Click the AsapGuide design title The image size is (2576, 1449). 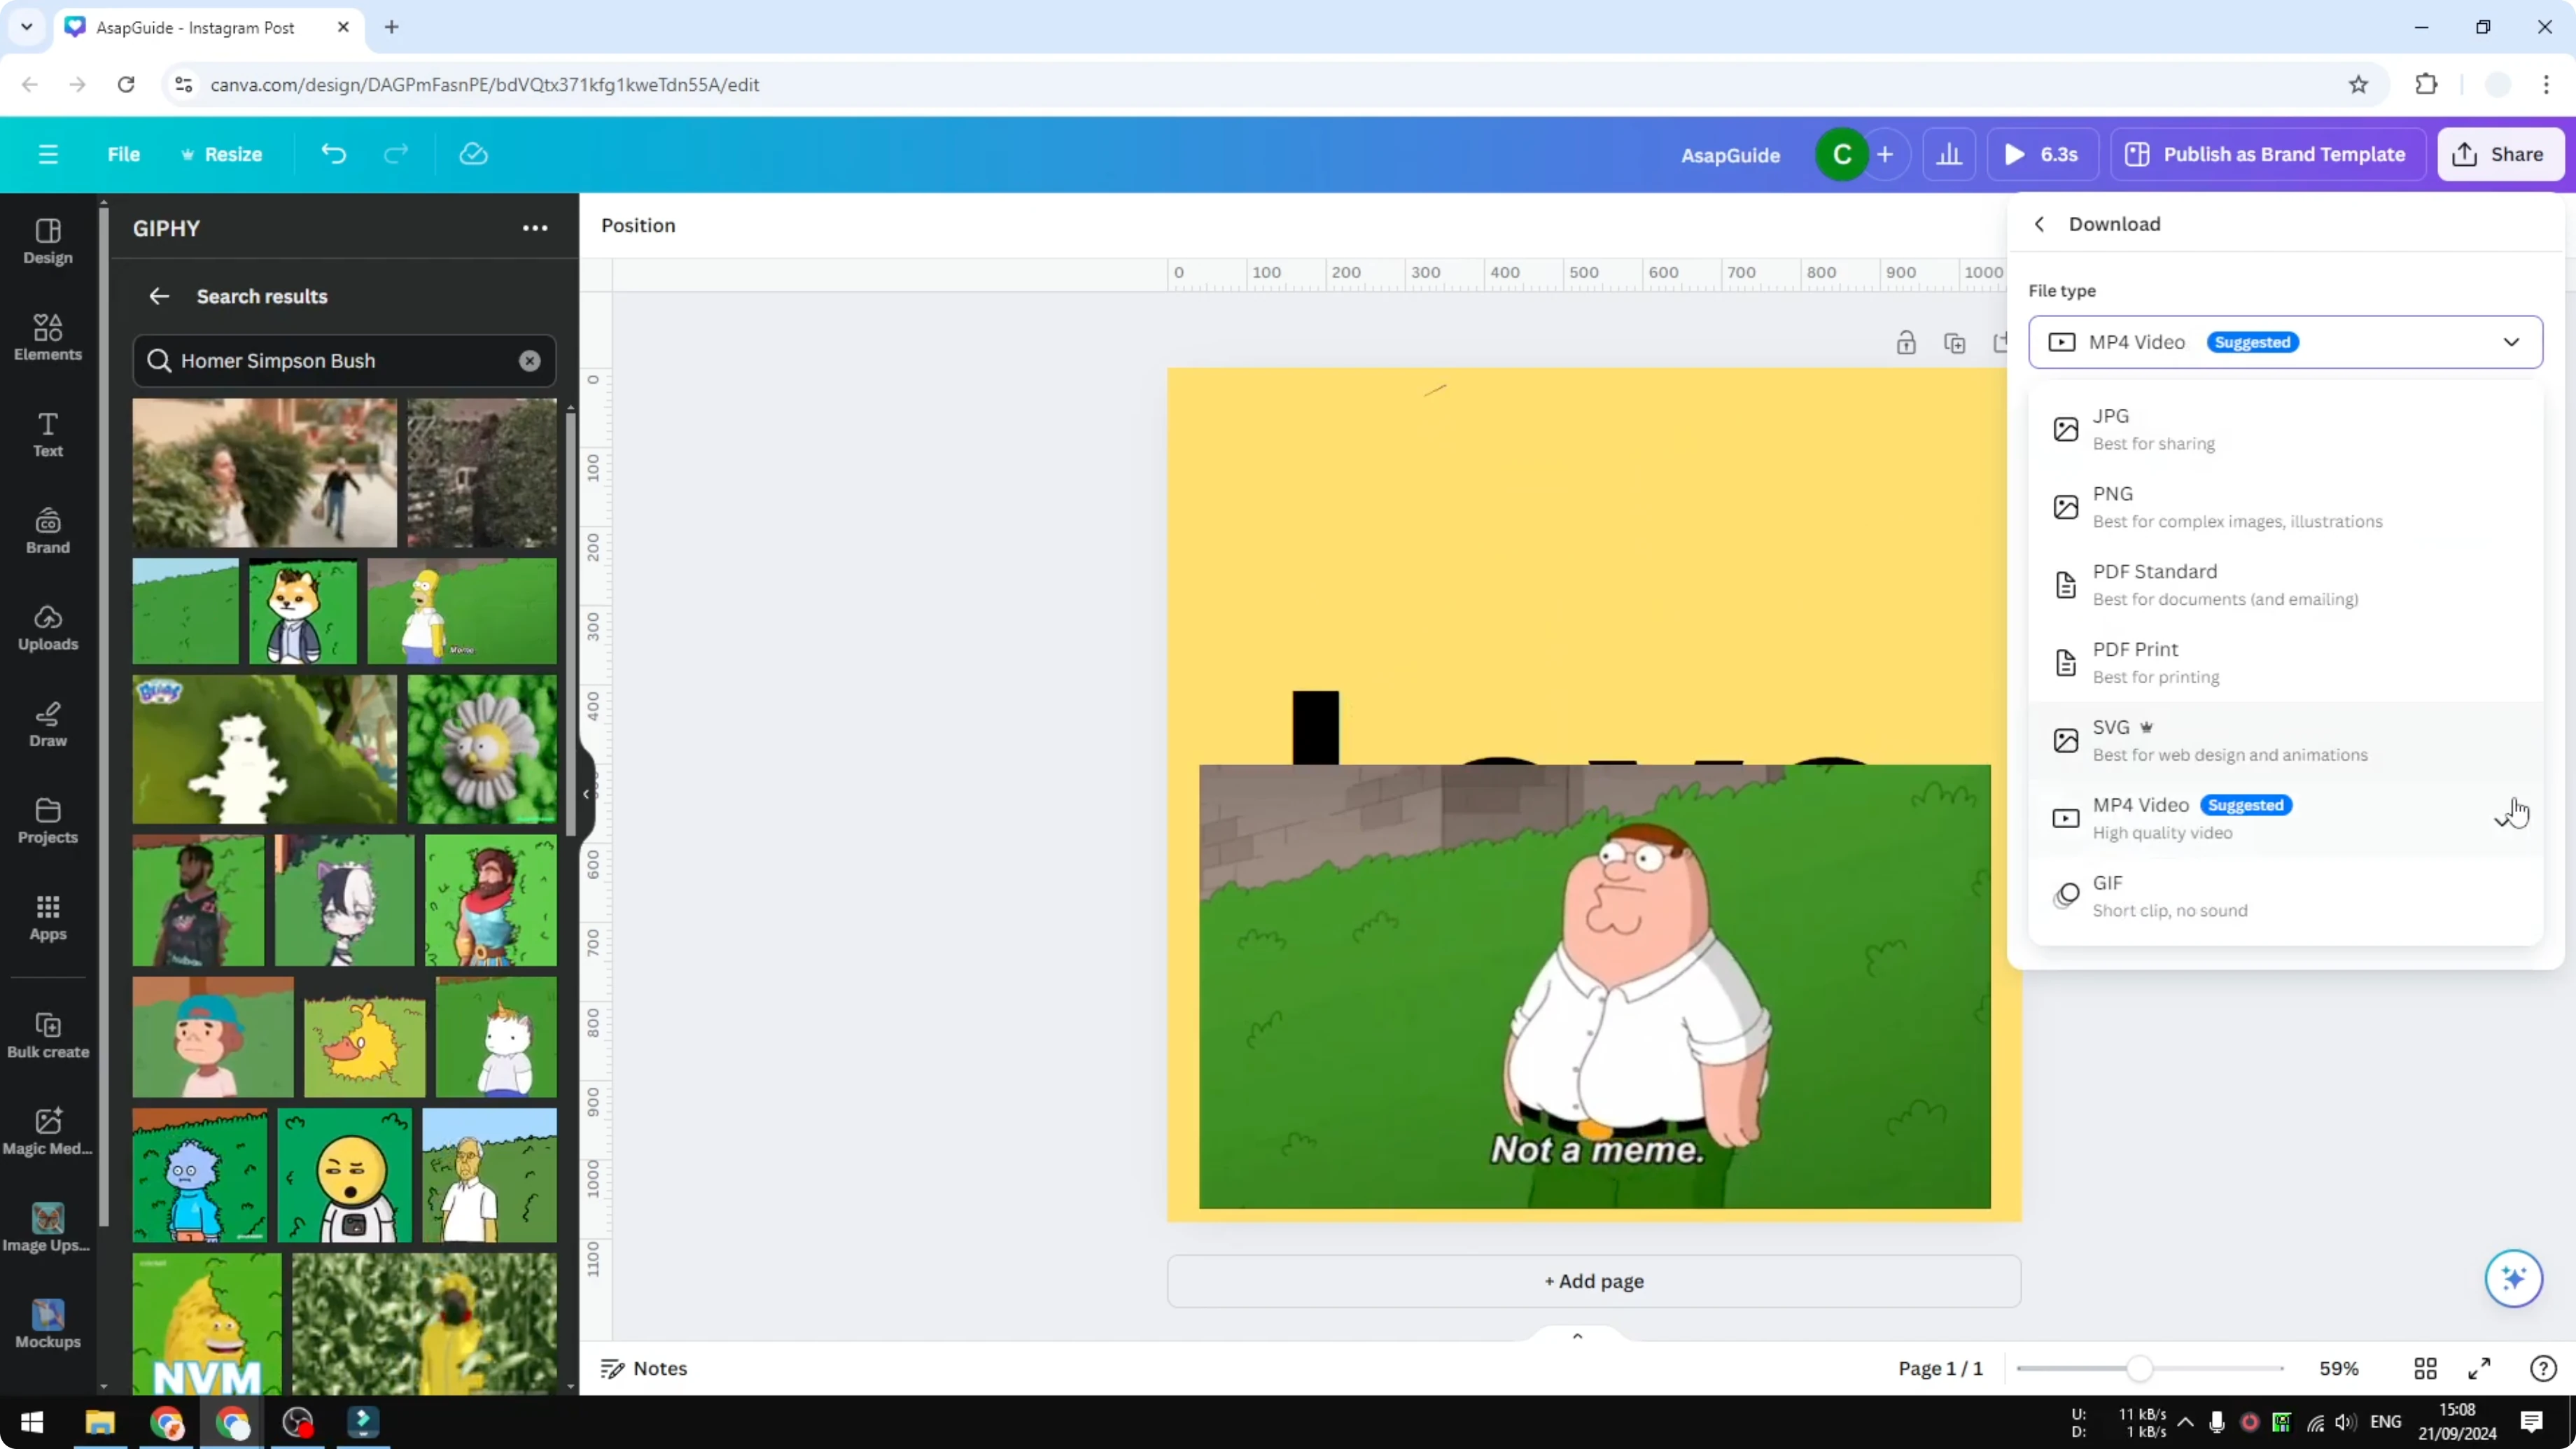pyautogui.click(x=1730, y=155)
